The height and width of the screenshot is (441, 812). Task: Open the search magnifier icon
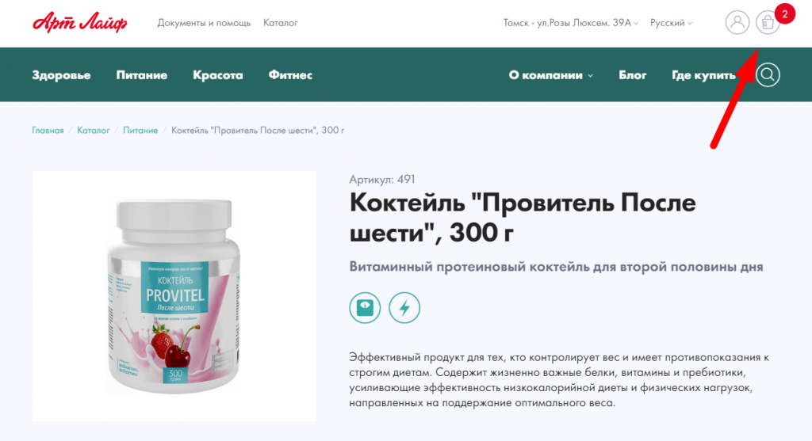pyautogui.click(x=768, y=75)
